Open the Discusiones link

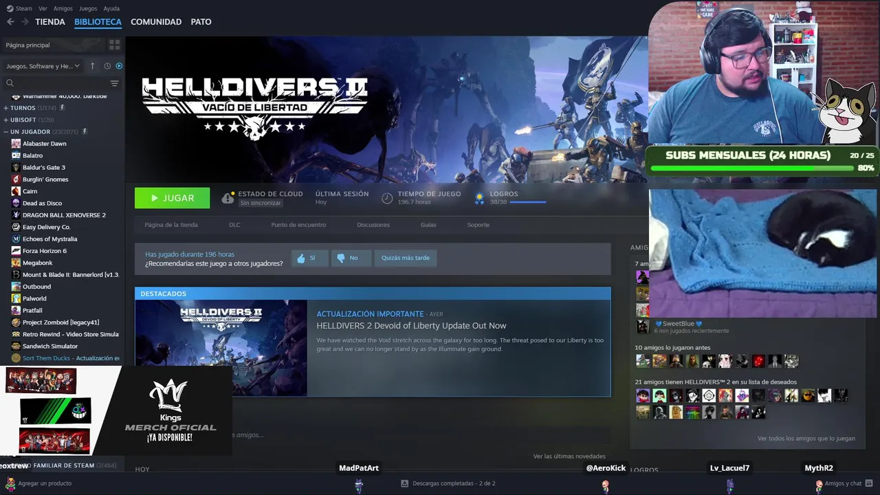tap(373, 225)
